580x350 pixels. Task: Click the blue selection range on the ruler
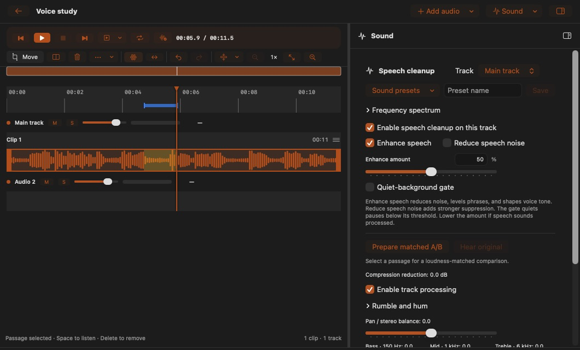point(160,106)
